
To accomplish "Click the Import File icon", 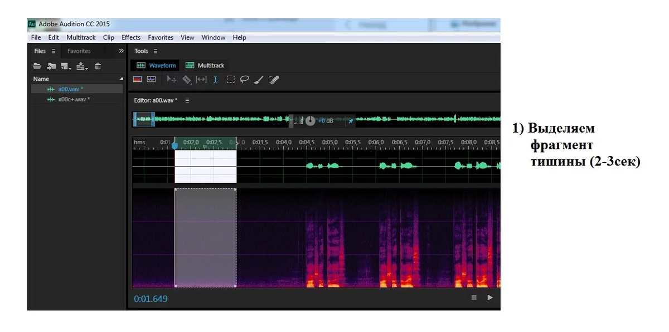I will (x=51, y=66).
